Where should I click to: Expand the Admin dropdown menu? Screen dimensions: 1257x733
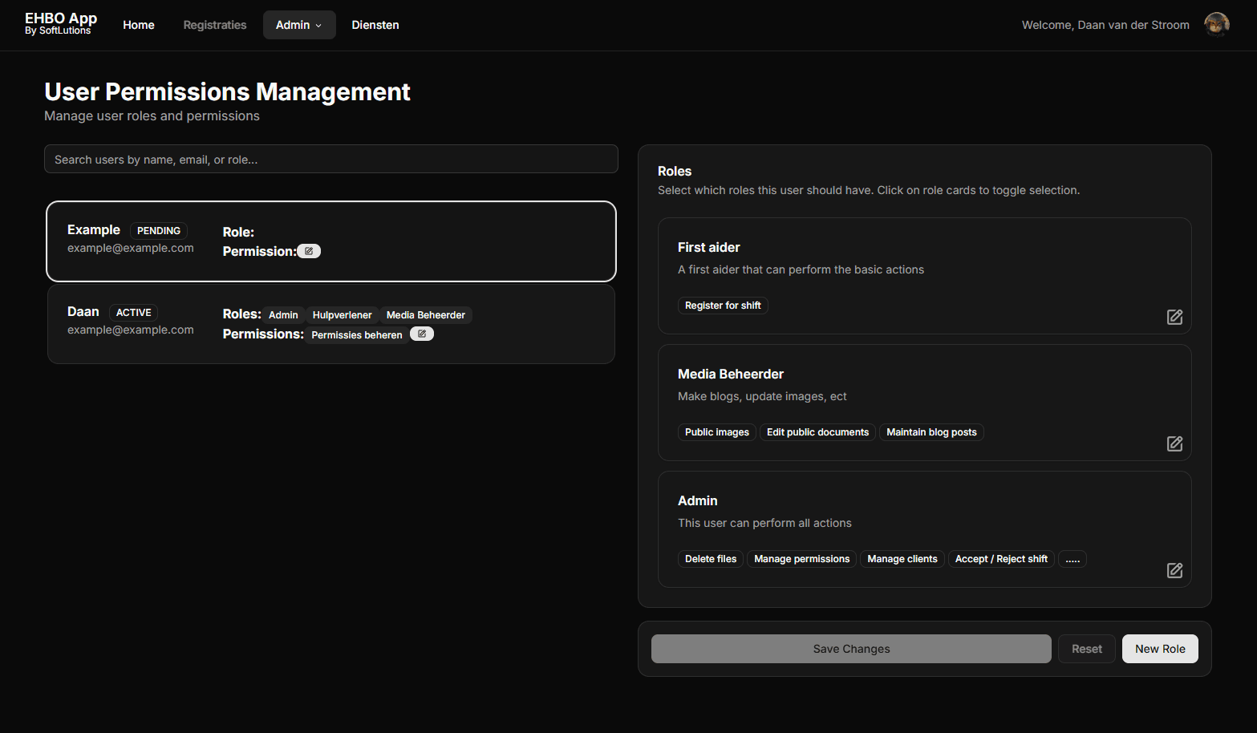click(x=298, y=25)
